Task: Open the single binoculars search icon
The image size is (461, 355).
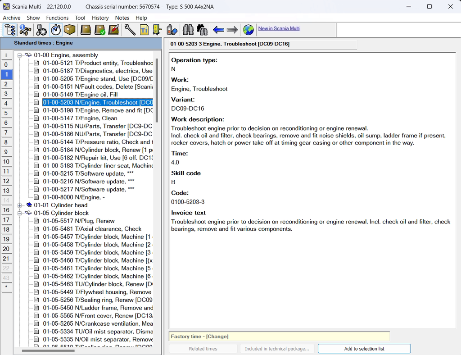Action: 188,30
